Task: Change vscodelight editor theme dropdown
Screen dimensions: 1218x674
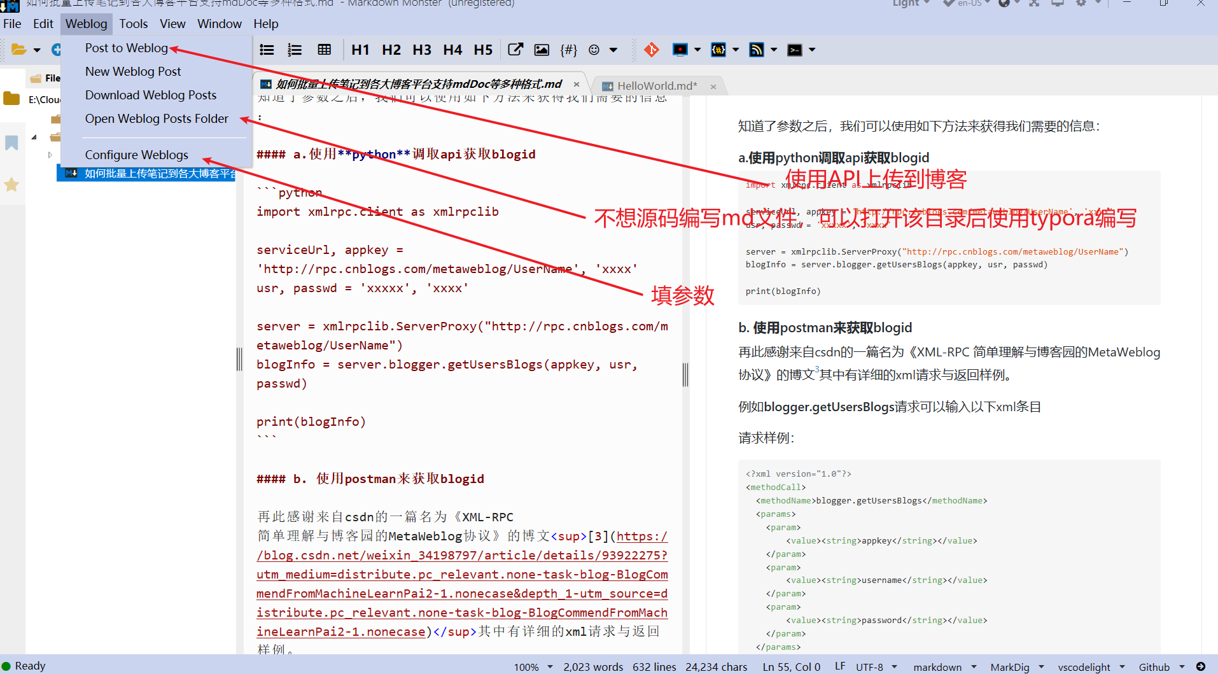Action: [x=1091, y=667]
